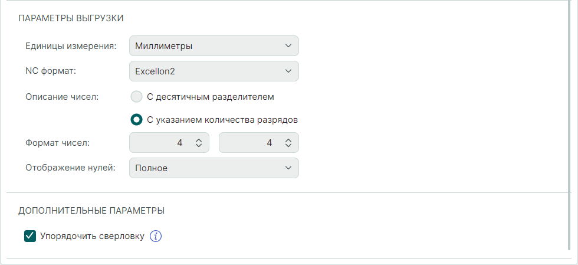Click the ПАРАМЕТРЫ ВЫГРУЗКИ section heading
The image size is (578, 265).
pos(71,18)
